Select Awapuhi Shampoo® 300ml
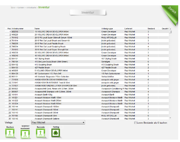The height and width of the screenshot is (142, 180). coord(46,113)
